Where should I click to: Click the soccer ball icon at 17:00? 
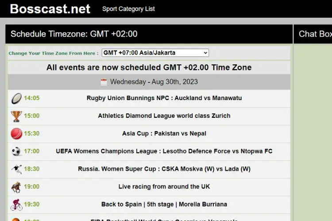16,151
